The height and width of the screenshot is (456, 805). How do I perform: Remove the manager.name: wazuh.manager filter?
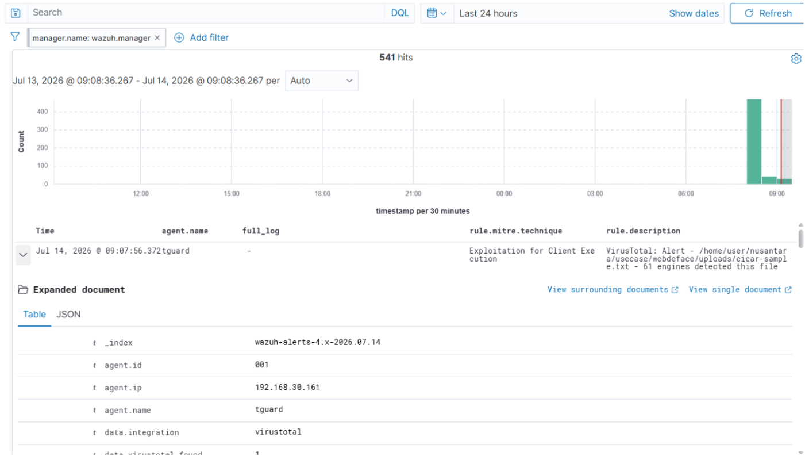[x=157, y=37]
